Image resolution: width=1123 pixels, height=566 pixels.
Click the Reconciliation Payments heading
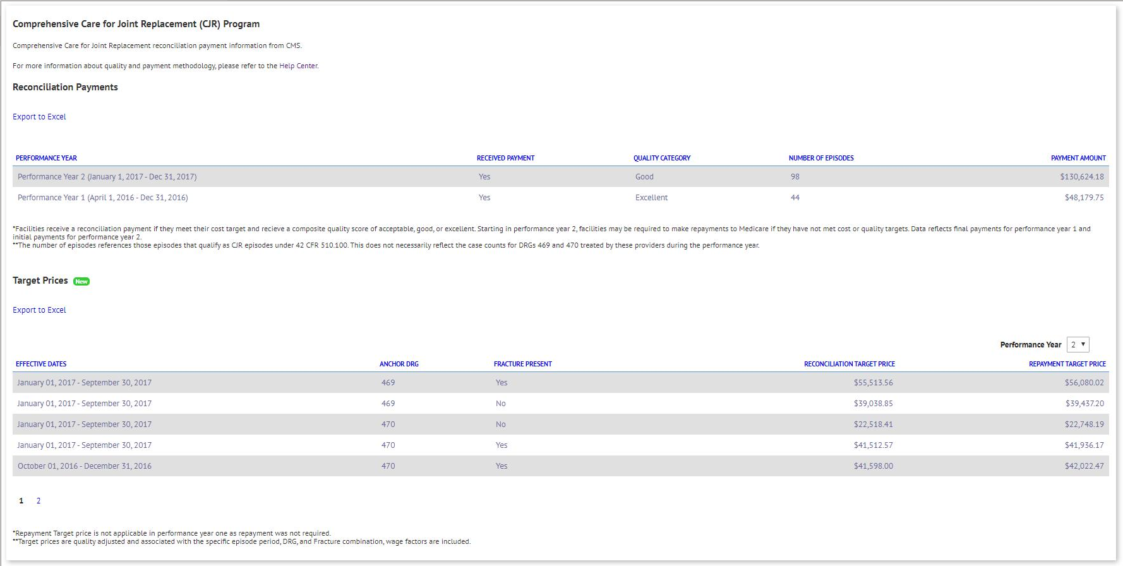tap(65, 87)
